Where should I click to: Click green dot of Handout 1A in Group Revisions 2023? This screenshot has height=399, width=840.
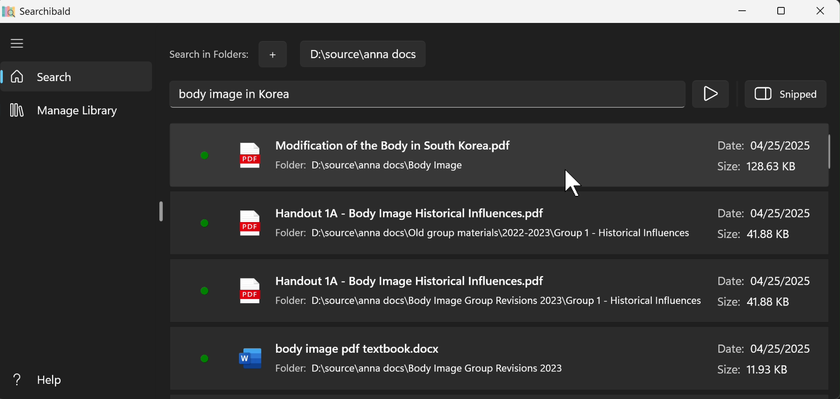[204, 291]
